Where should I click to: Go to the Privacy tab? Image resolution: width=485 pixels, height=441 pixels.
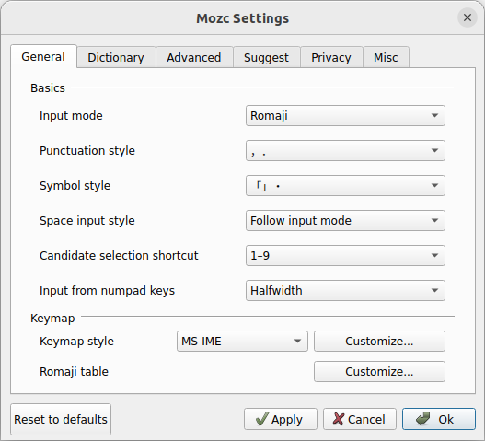coord(331,57)
